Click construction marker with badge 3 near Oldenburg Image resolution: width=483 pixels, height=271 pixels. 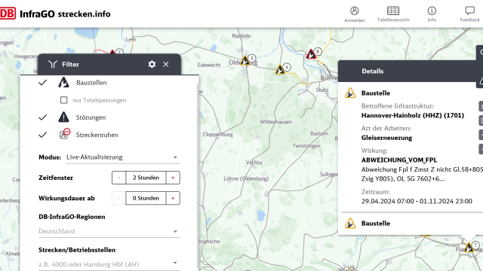coord(245,60)
